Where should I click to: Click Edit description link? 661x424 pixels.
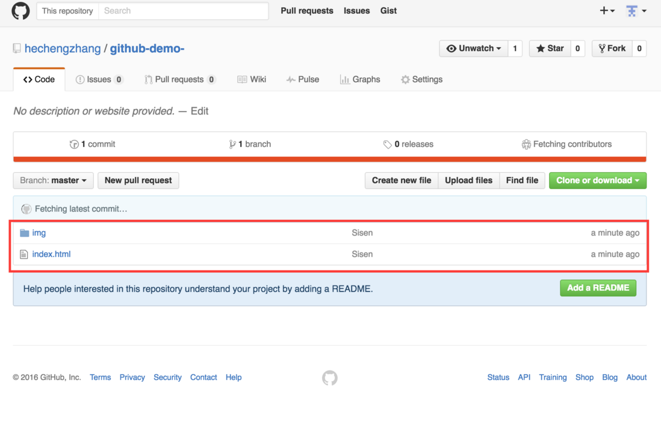coord(199,111)
